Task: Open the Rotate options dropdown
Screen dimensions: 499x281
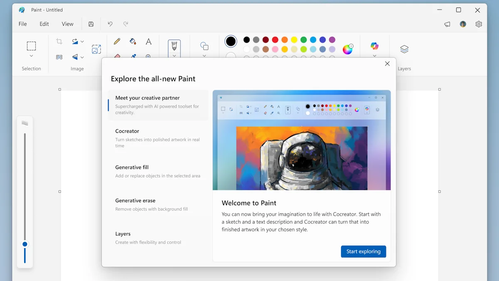Action: [82, 42]
